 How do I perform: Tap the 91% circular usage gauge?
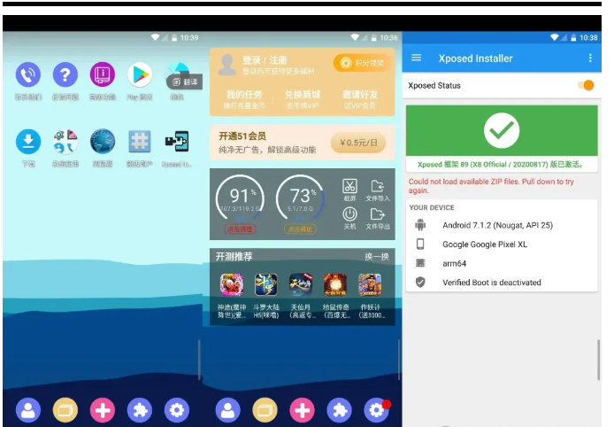click(242, 198)
